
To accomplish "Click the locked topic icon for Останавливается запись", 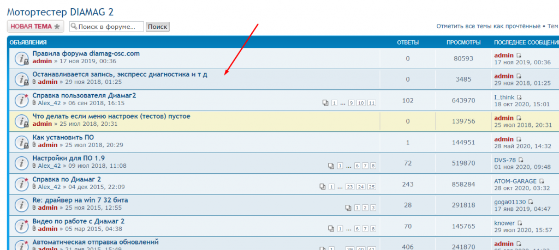I will (22, 80).
